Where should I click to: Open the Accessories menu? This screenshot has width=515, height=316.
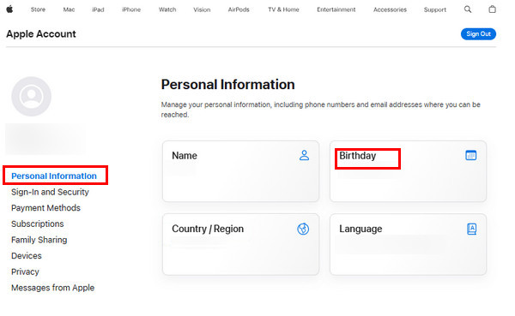coord(390,9)
